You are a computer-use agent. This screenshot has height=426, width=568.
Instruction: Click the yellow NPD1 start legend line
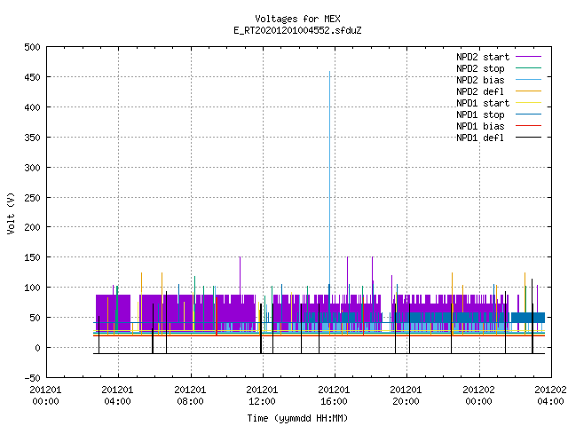(528, 103)
